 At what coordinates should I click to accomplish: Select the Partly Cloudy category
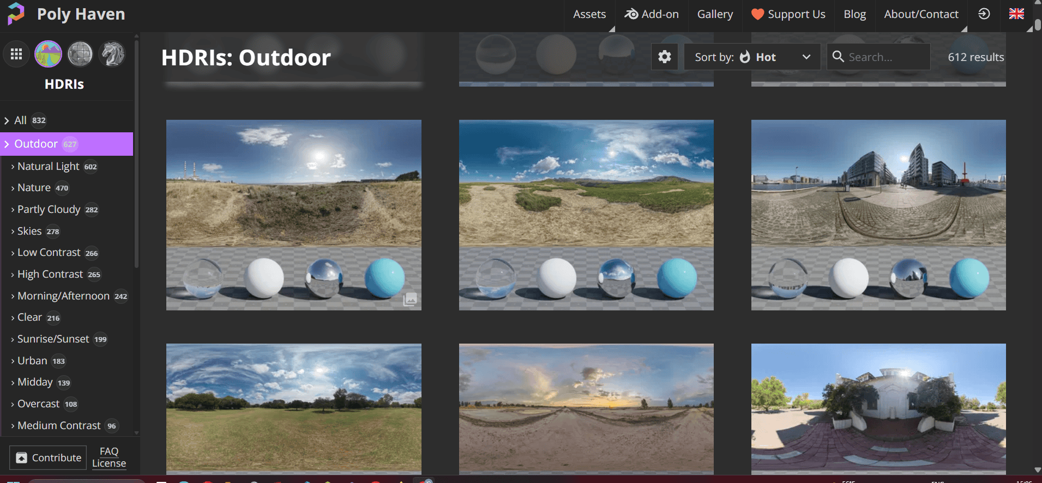(49, 210)
